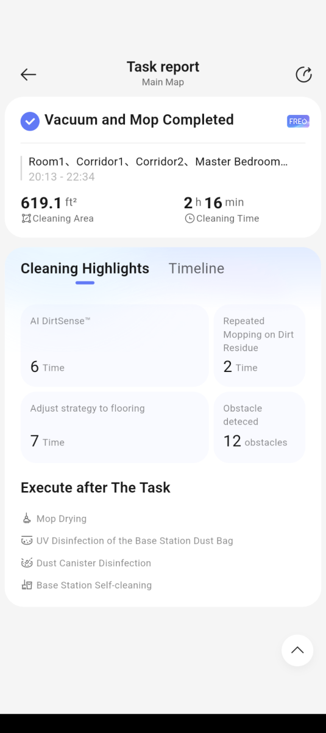Tap the Dust Canister Disinfection icon
The height and width of the screenshot is (733, 326).
pos(26,563)
